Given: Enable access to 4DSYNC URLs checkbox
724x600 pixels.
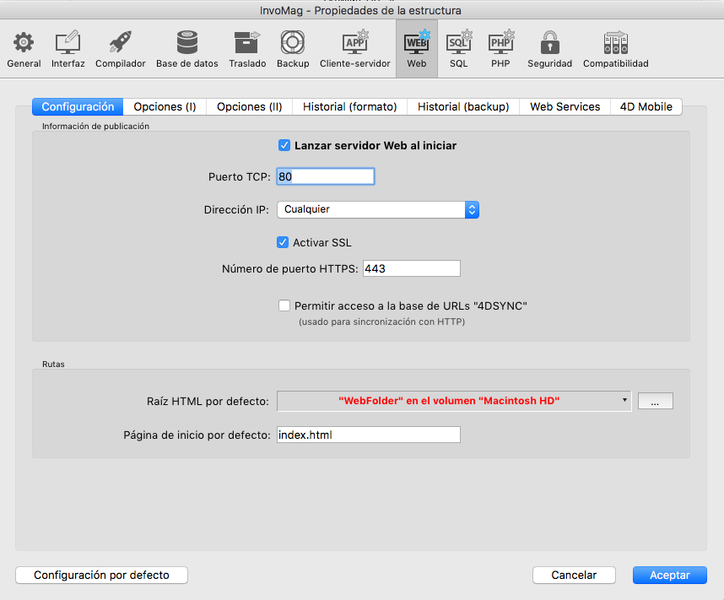Looking at the screenshot, I should 284,305.
